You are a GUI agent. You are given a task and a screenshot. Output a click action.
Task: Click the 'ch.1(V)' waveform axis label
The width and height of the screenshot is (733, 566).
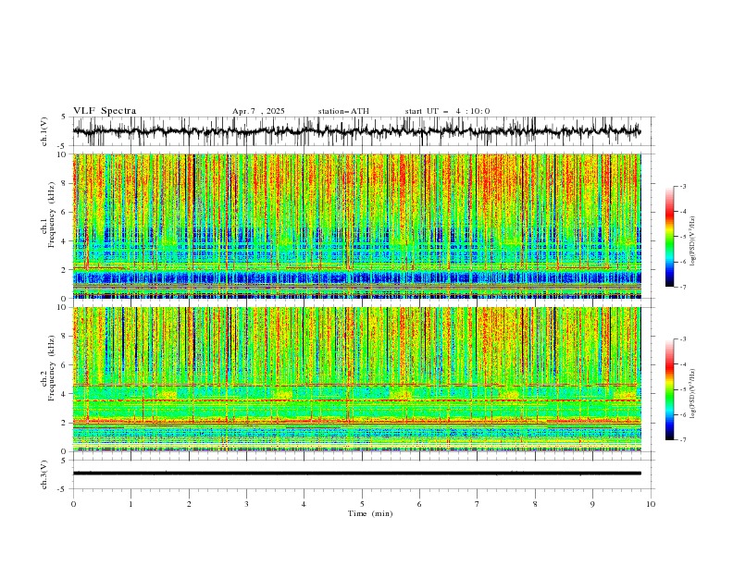(44, 131)
